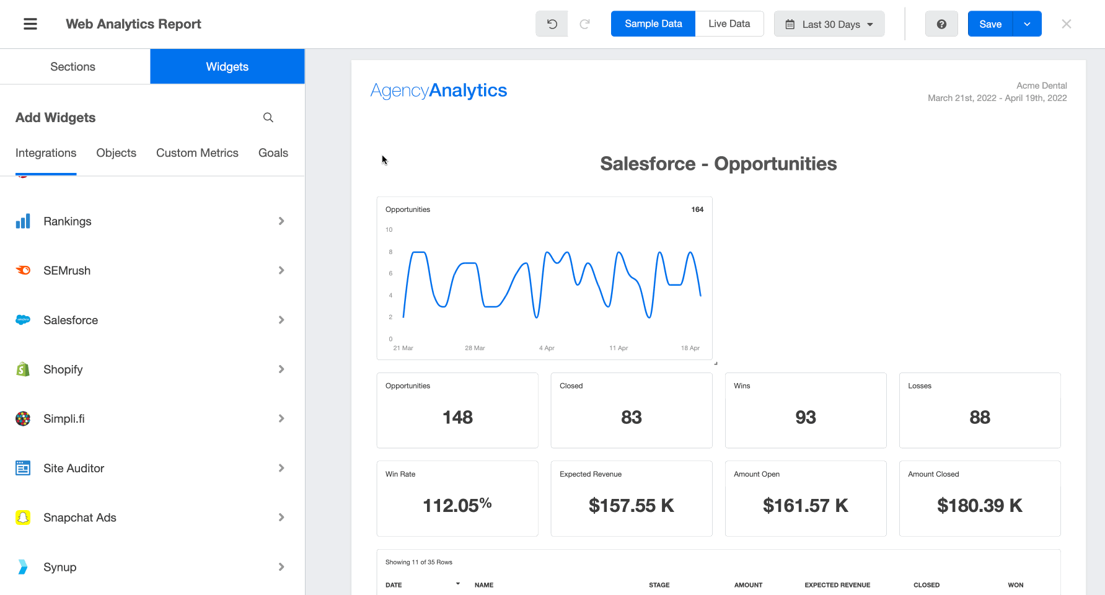Click the AMOUNT column header
This screenshot has height=595, width=1105.
pos(749,585)
